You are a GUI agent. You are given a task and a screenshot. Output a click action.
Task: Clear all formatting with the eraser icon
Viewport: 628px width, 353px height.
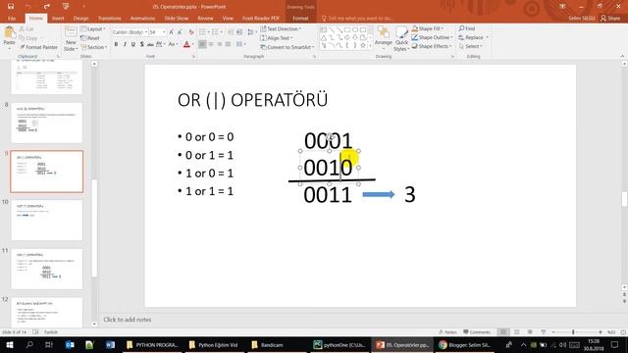(x=191, y=32)
